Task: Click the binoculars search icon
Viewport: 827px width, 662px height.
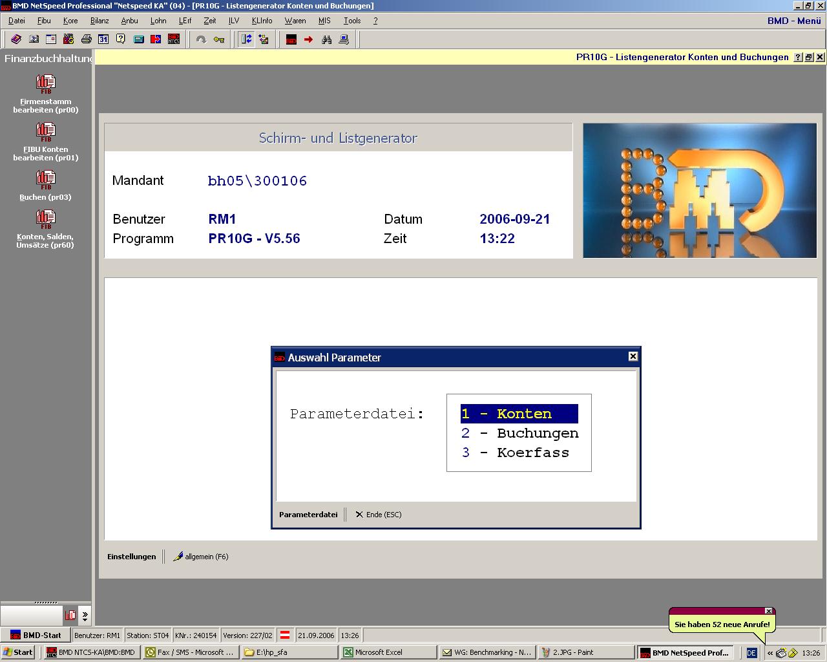Action: tap(326, 39)
